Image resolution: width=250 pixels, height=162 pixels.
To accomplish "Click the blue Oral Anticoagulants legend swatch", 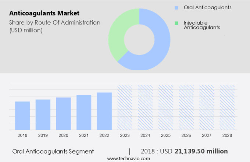I will [176, 7].
